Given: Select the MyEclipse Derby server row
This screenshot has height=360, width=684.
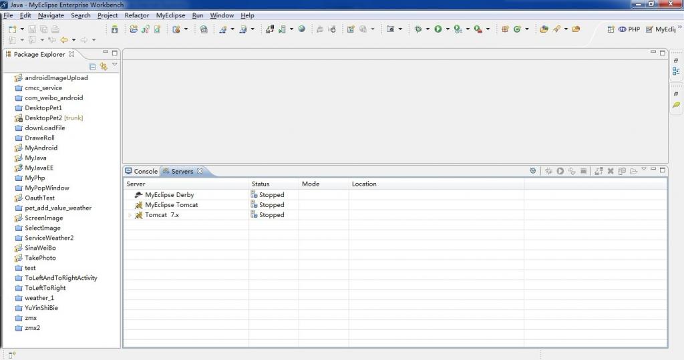Looking at the screenshot, I should (169, 194).
